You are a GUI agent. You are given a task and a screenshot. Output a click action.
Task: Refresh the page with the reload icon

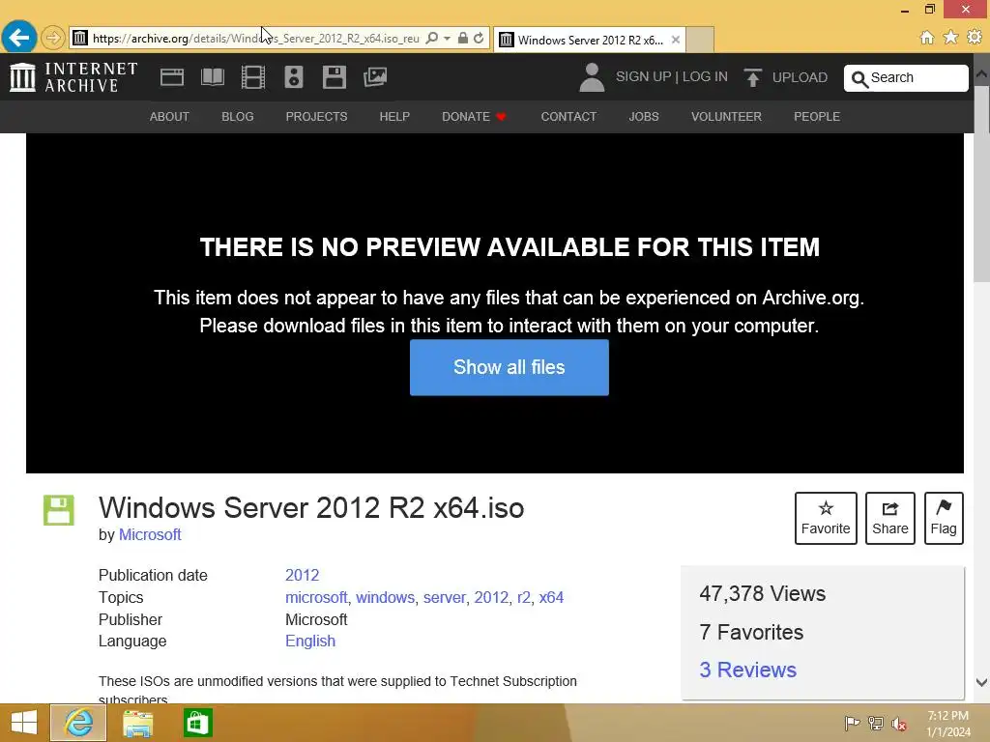(479, 38)
